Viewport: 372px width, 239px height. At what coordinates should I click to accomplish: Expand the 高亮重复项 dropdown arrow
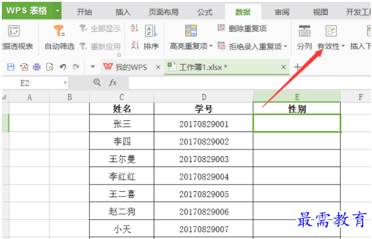click(x=211, y=45)
